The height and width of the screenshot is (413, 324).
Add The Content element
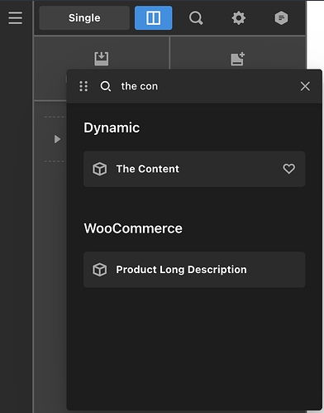(x=194, y=169)
